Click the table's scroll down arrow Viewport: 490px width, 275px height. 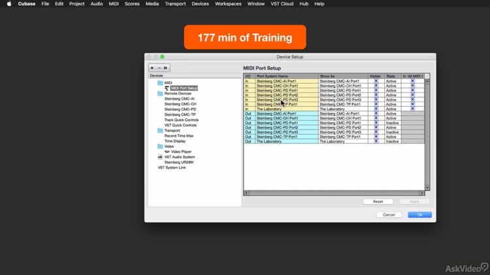427,188
